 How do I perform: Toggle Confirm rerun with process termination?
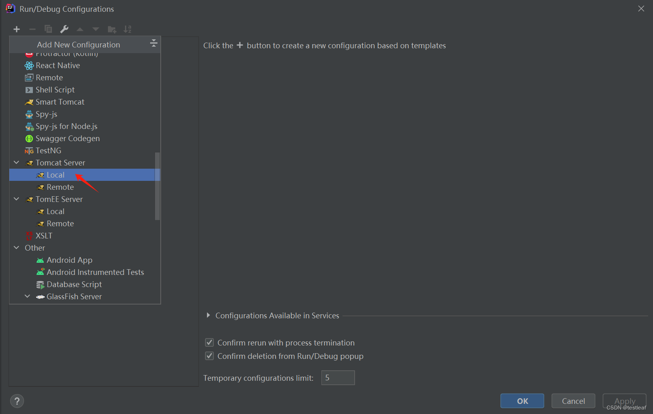[209, 343]
